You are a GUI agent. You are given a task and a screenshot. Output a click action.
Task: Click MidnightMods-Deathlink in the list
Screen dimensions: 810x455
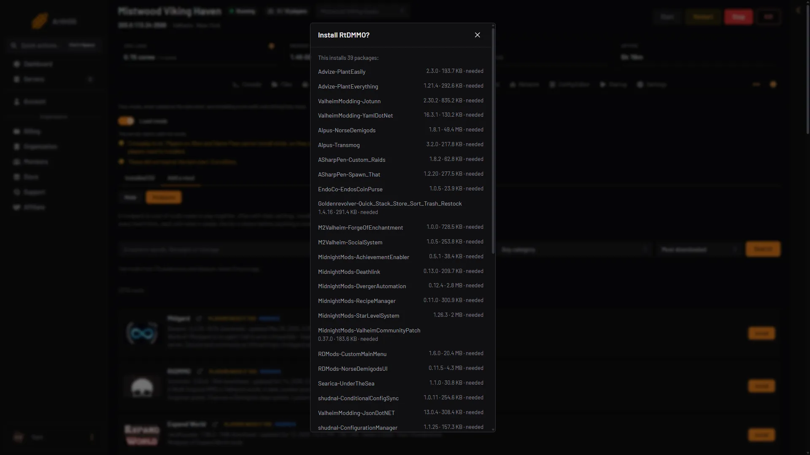coord(401,272)
